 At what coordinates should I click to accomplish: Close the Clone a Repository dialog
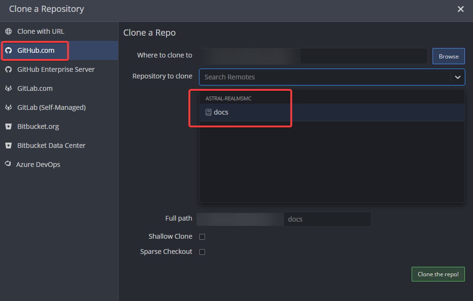460,9
